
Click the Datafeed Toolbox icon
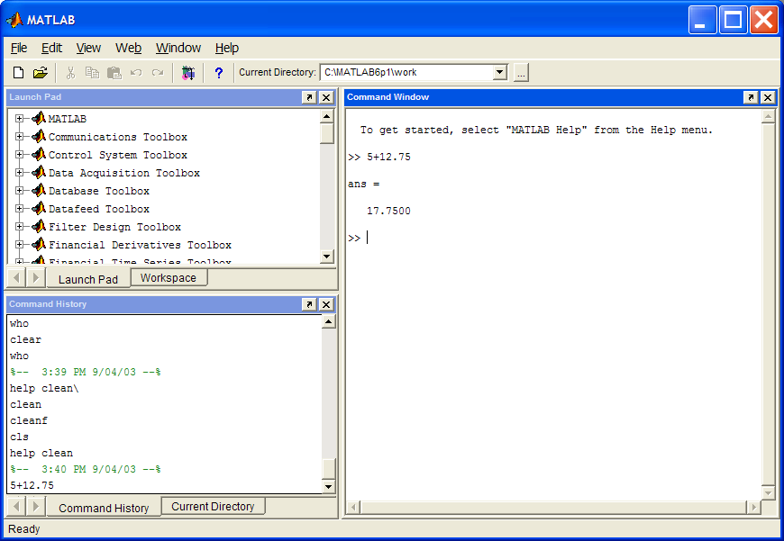39,208
